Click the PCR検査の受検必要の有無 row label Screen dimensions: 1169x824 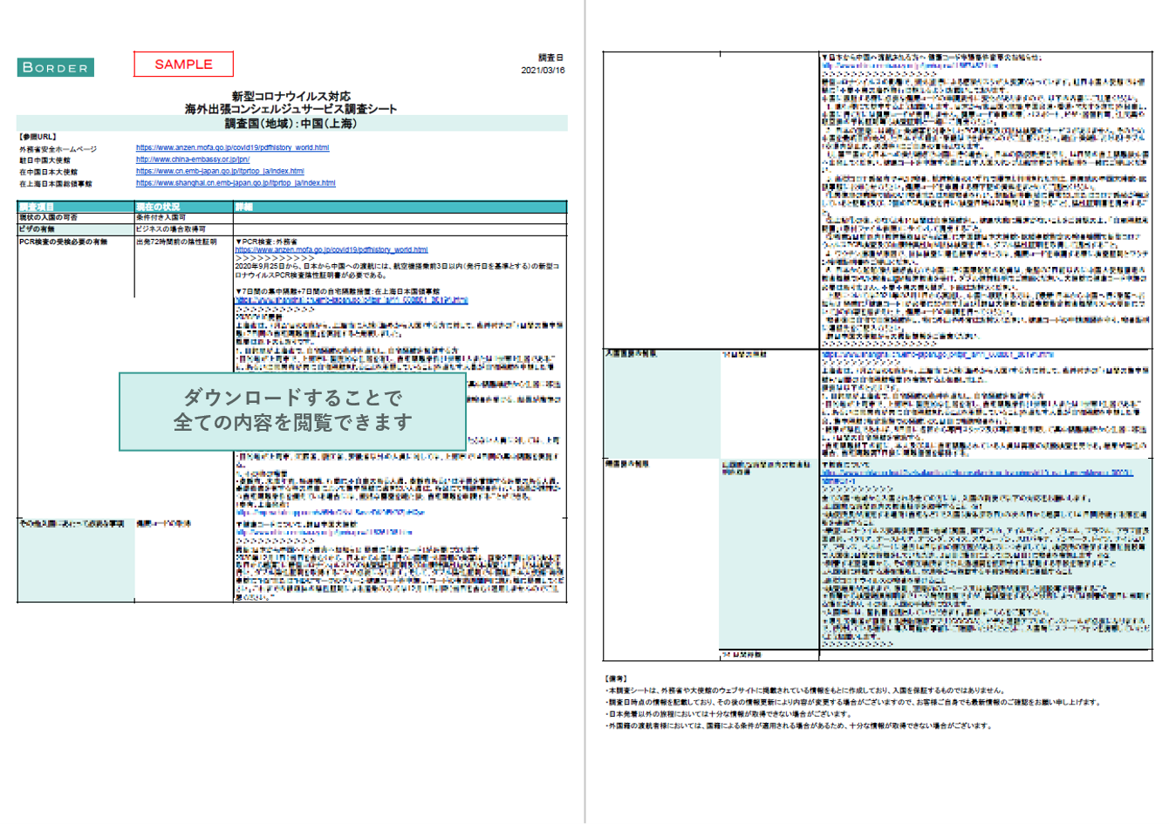[64, 242]
